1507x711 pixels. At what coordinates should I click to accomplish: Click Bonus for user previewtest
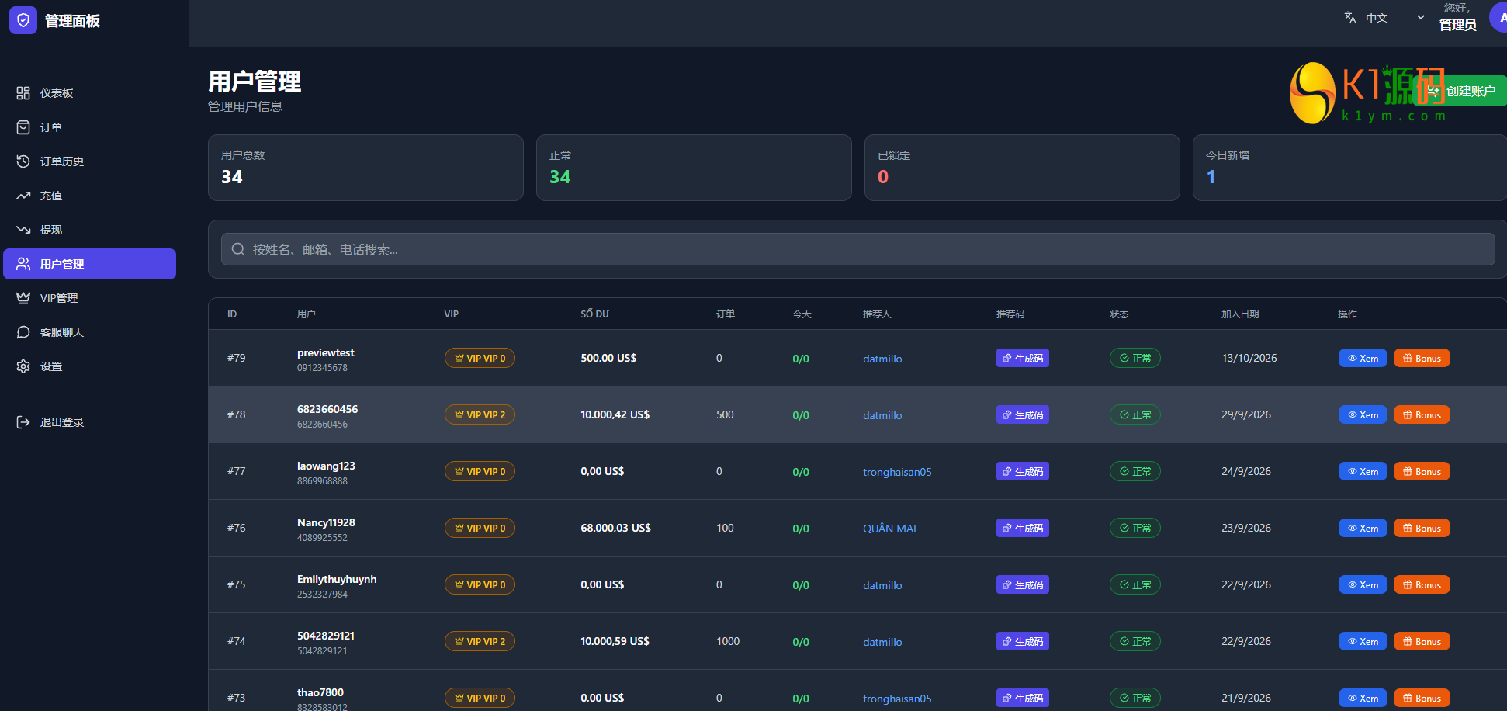[x=1422, y=358]
